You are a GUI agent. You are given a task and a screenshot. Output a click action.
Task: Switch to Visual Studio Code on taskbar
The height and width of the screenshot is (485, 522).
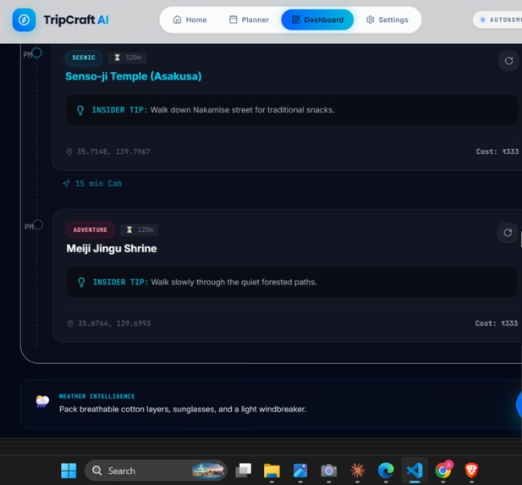[x=415, y=471]
